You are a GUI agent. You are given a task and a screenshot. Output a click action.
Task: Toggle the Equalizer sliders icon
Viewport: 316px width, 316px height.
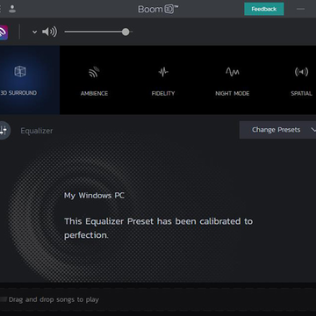click(4, 130)
